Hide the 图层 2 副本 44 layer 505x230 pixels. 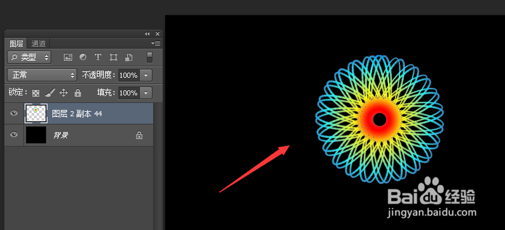[x=13, y=113]
